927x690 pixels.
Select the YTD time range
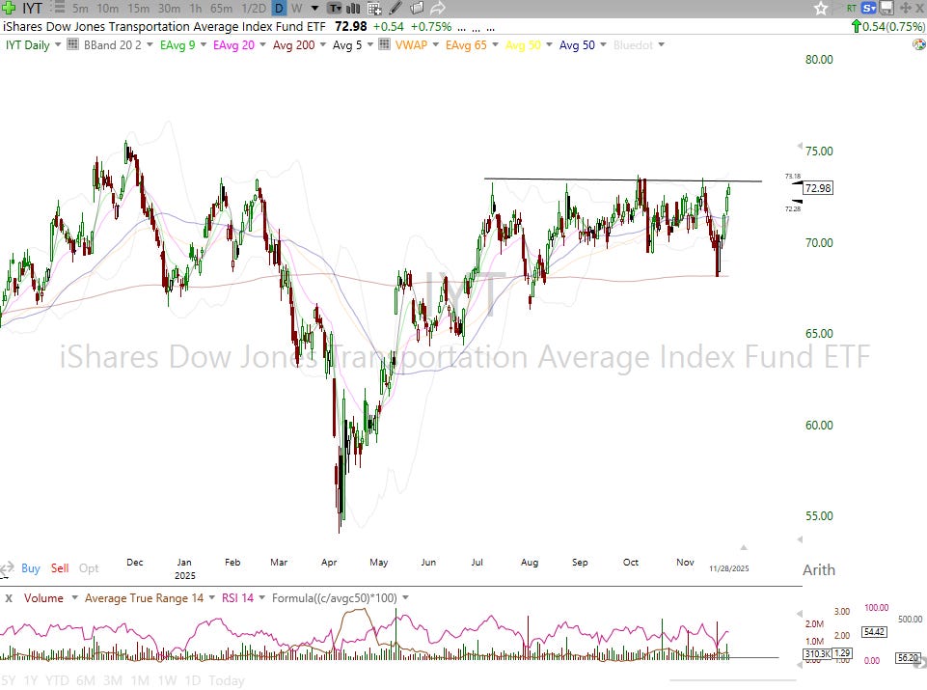[57, 680]
